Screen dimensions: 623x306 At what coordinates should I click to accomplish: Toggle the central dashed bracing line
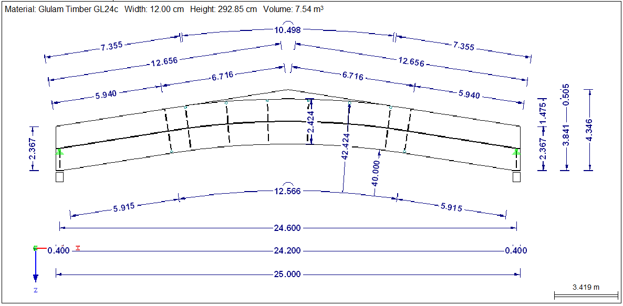(x=267, y=123)
